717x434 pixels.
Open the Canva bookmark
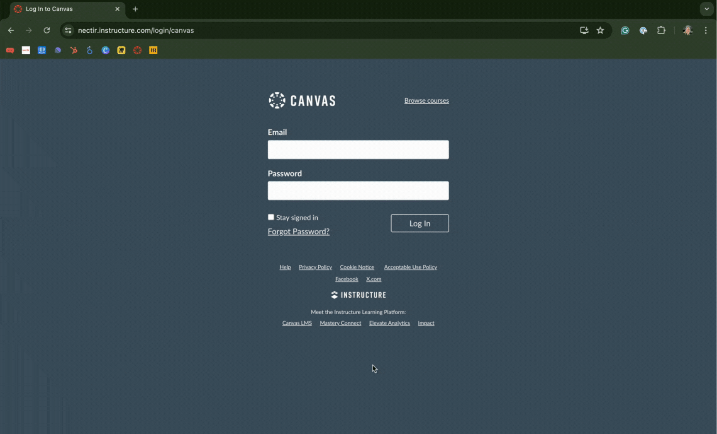click(105, 51)
